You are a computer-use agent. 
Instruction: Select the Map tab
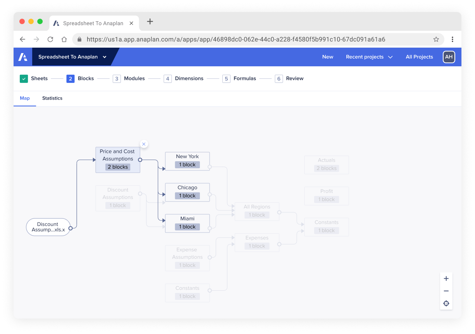(25, 98)
